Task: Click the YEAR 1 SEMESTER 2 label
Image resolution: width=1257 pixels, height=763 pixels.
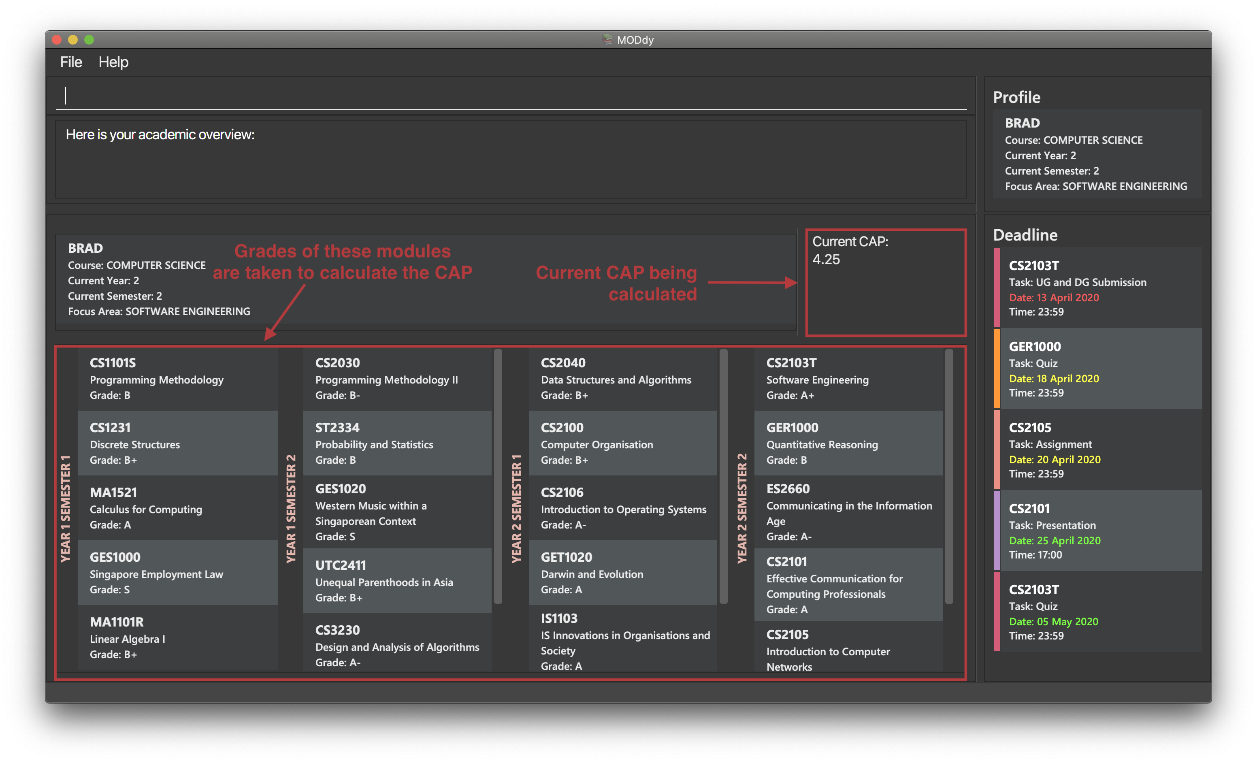Action: click(x=291, y=509)
